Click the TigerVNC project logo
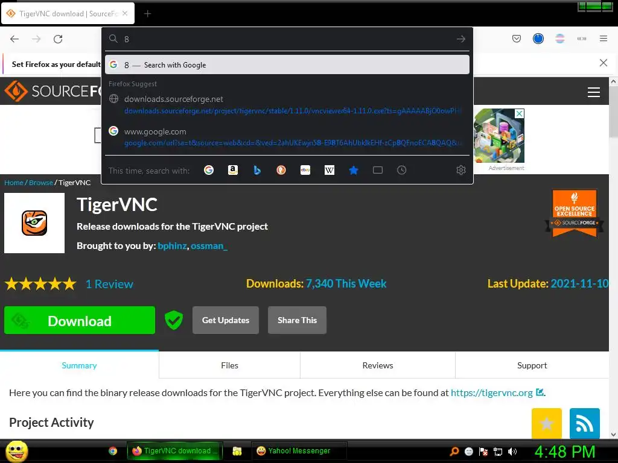The width and height of the screenshot is (618, 463). [x=34, y=223]
